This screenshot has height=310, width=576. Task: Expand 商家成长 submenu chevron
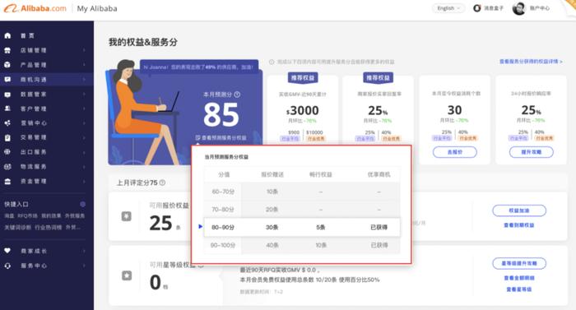84,251
